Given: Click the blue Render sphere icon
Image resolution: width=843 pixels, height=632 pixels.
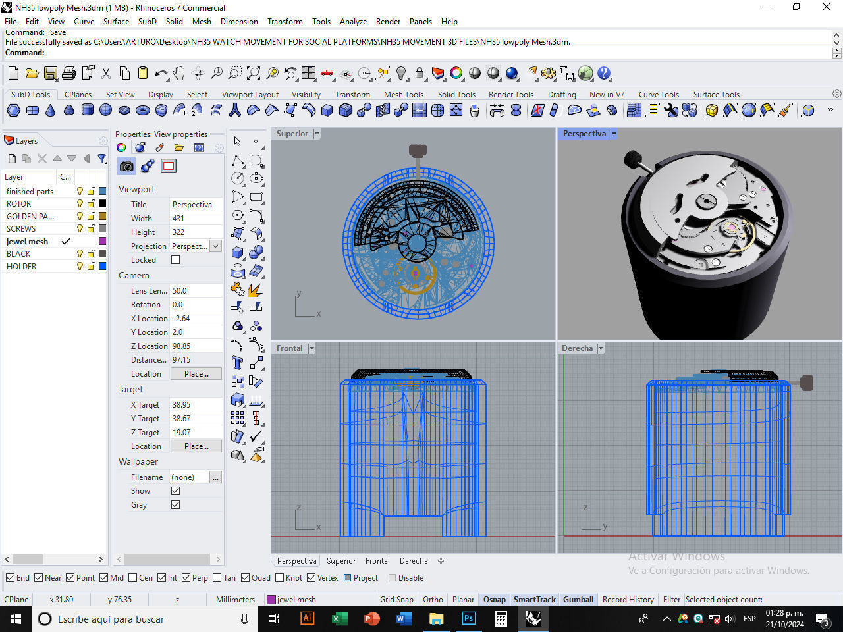Looking at the screenshot, I should 512,73.
